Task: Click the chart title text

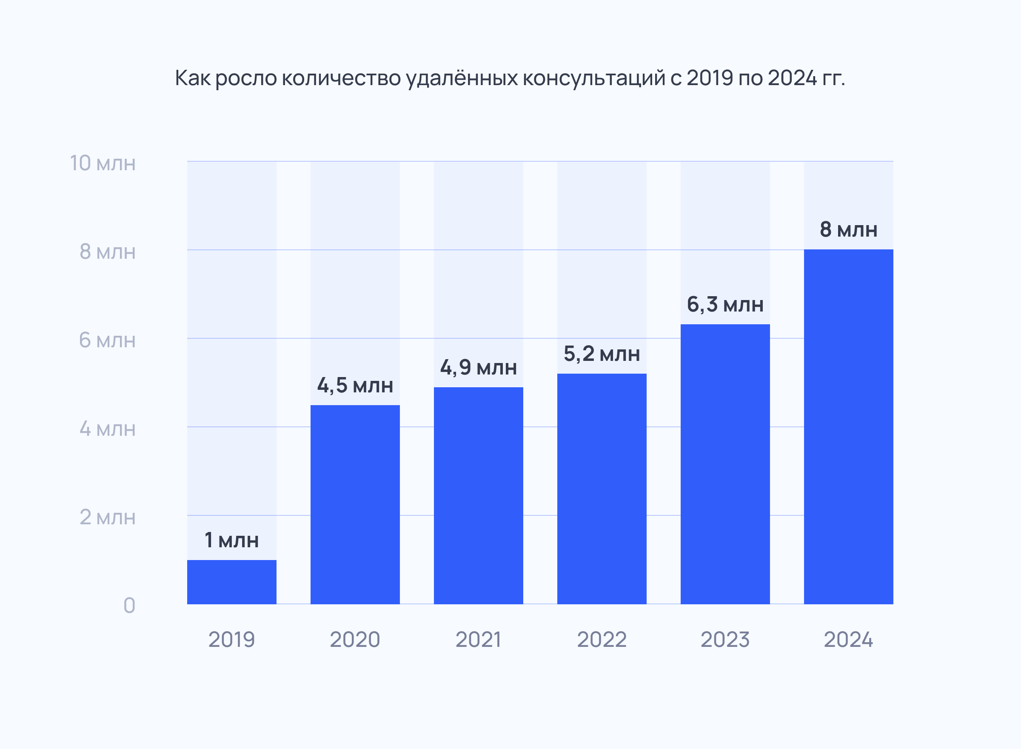Action: 510,78
